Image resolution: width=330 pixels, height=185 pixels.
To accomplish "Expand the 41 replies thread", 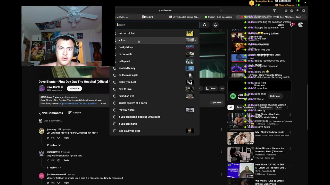I will click(x=54, y=145).
